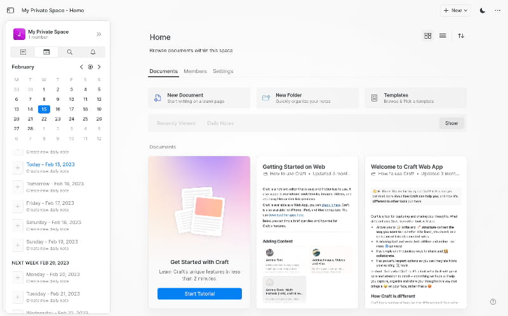Screen dimensions: 508x316
Task: Select the Recently Viewed tab
Action: (x=177, y=123)
